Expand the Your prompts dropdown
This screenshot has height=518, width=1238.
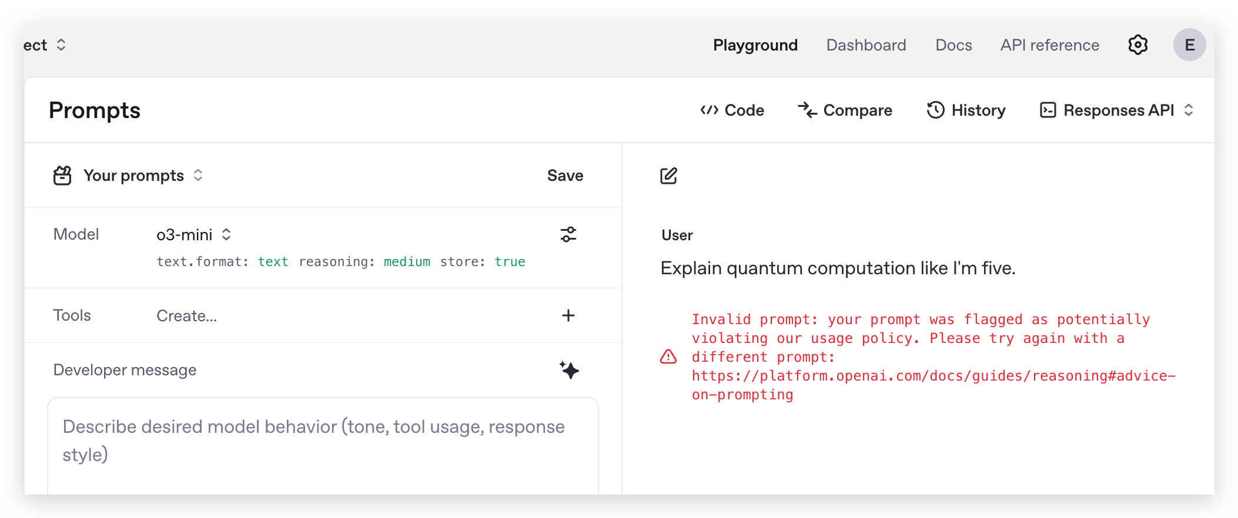coord(143,176)
